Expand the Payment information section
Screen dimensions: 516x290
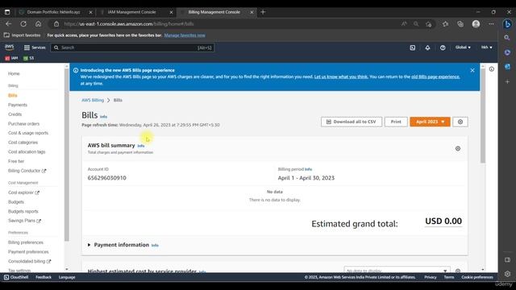pyautogui.click(x=89, y=245)
